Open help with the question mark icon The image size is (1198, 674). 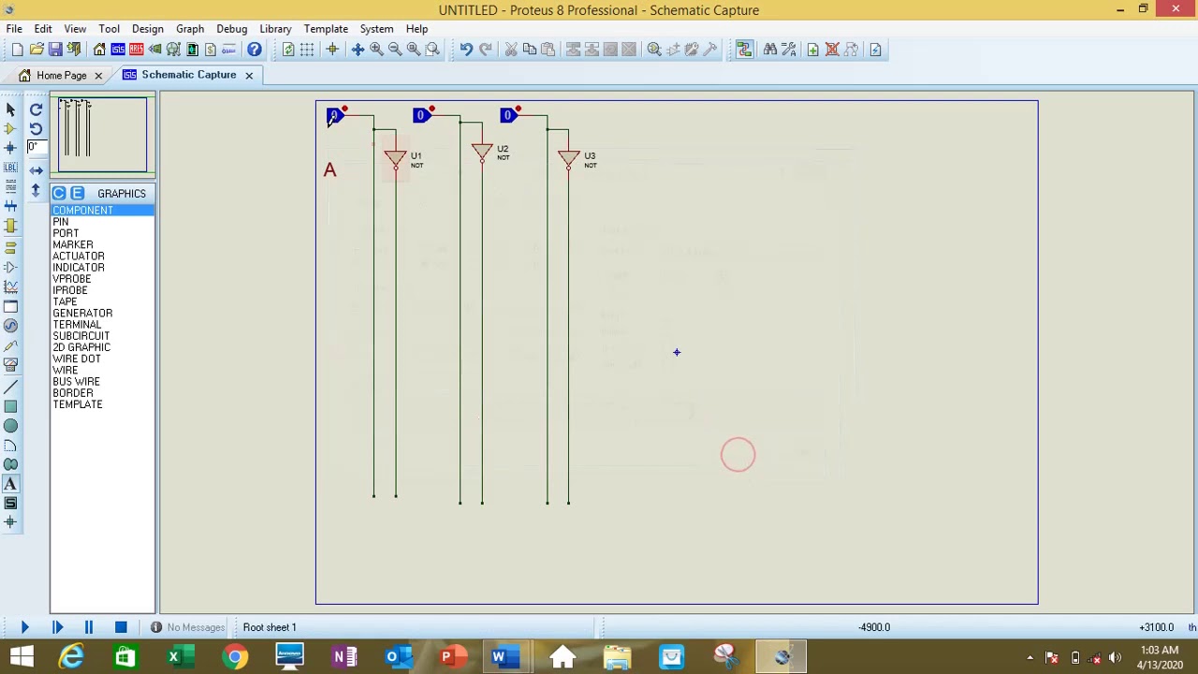point(255,50)
